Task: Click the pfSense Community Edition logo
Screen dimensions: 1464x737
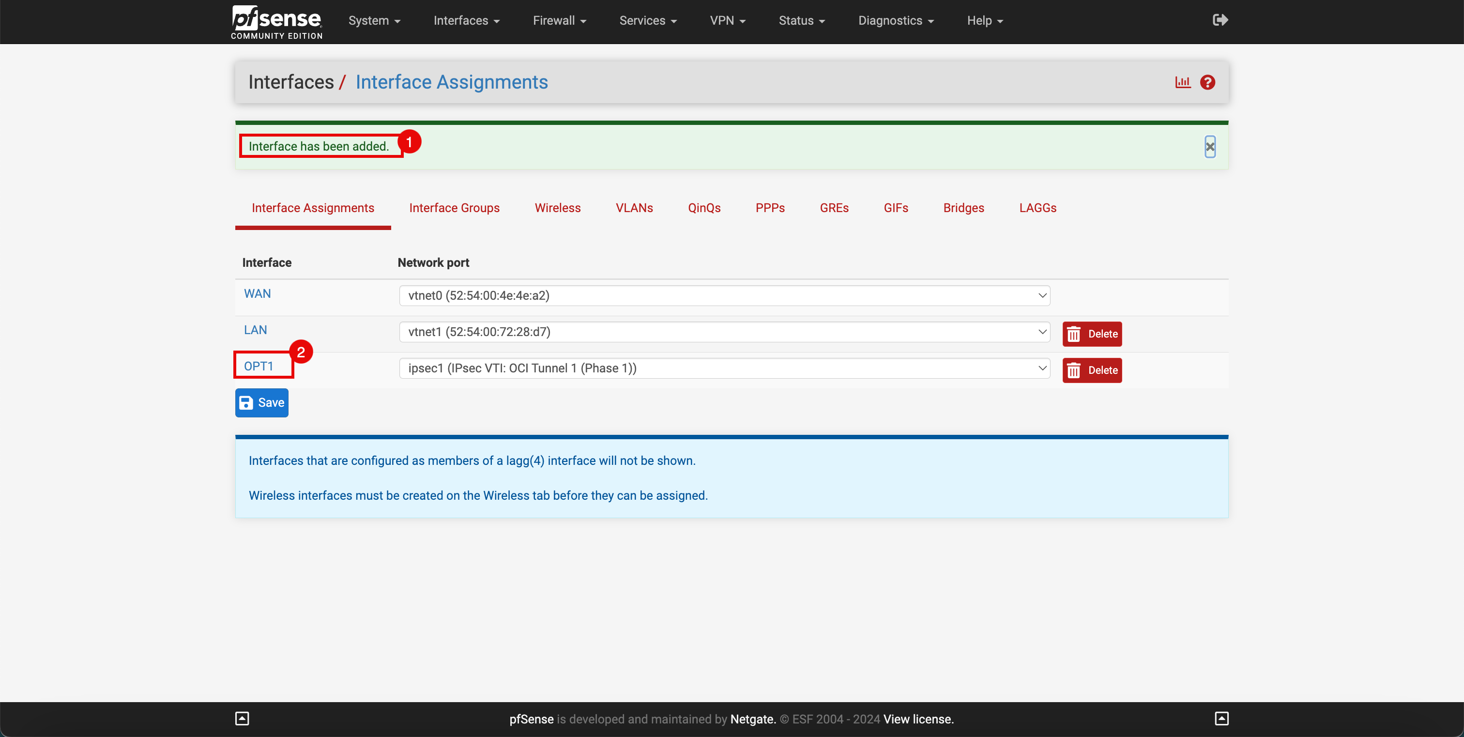Action: [x=277, y=22]
